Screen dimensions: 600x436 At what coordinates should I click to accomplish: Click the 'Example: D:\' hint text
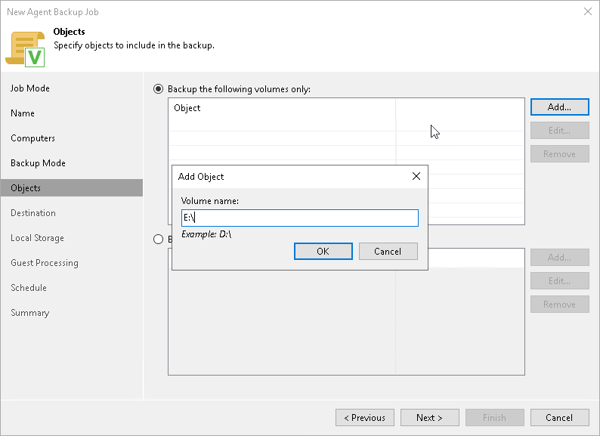206,234
